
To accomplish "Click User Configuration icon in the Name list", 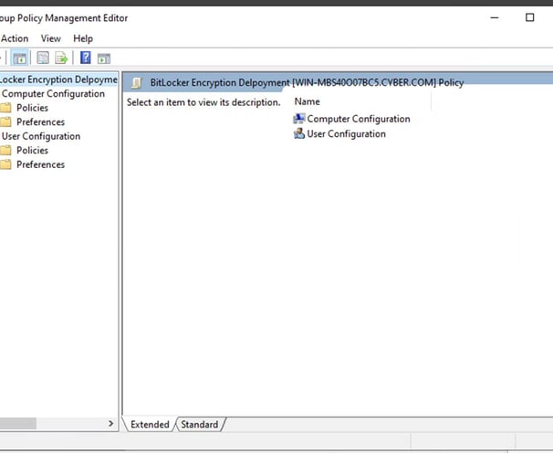I will point(299,134).
